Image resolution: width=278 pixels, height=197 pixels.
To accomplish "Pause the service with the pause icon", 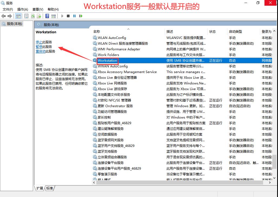I will pyautogui.click(x=75, y=16).
